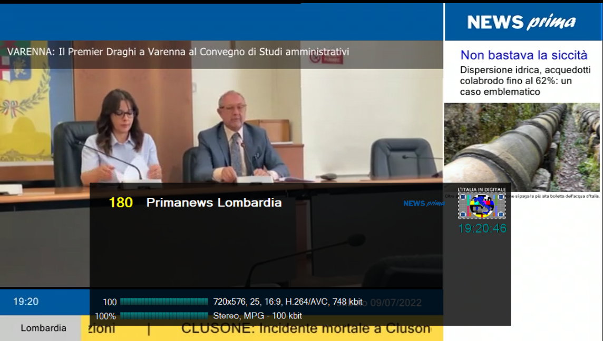Click the signal quality bar at 100%

(x=164, y=316)
